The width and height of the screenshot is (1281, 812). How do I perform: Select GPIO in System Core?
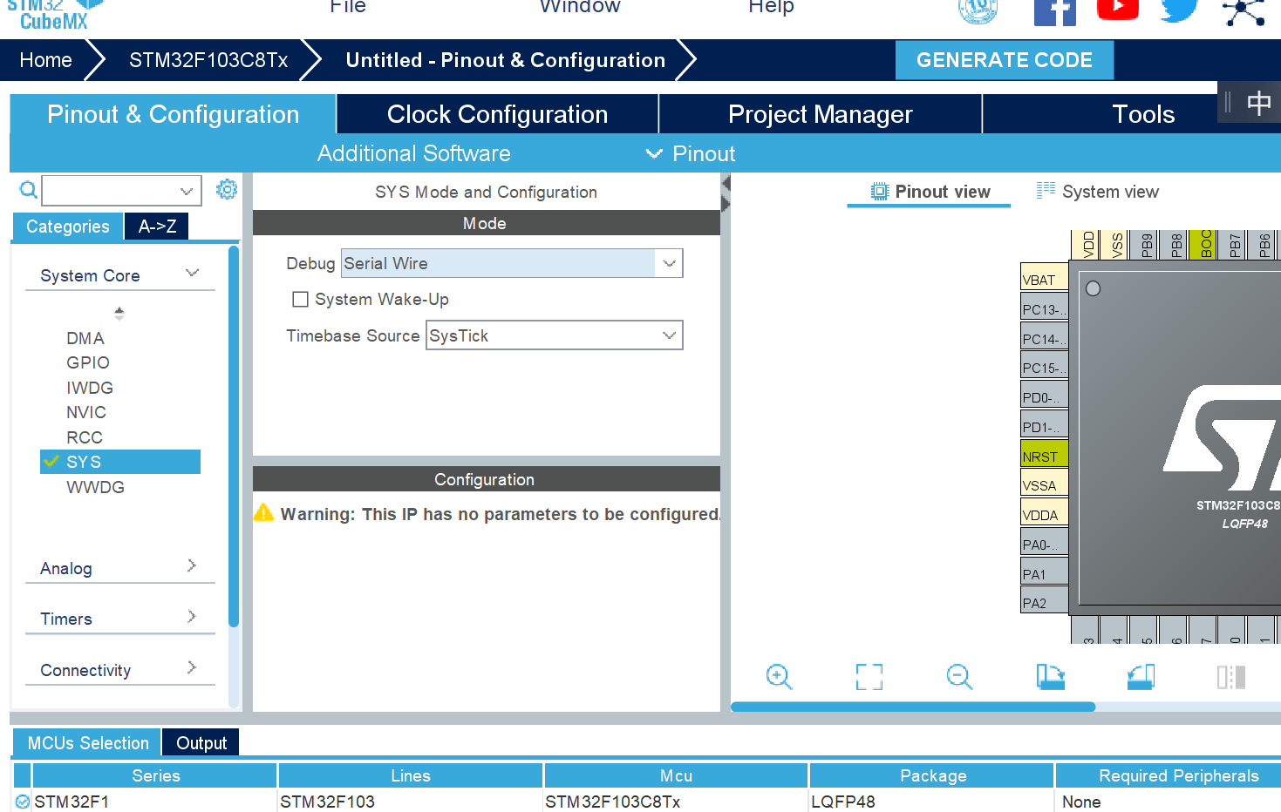coord(88,362)
